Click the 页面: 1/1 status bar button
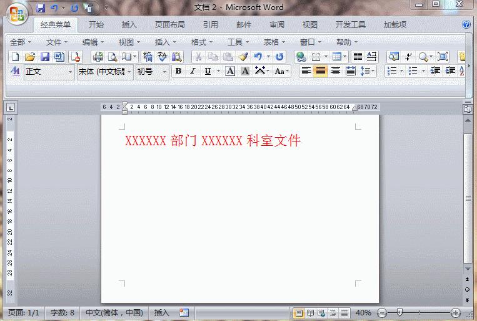 point(24,312)
